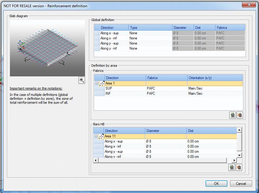Open Type cell for Along y - sup
The width and height of the screenshot is (259, 193).
150,43
